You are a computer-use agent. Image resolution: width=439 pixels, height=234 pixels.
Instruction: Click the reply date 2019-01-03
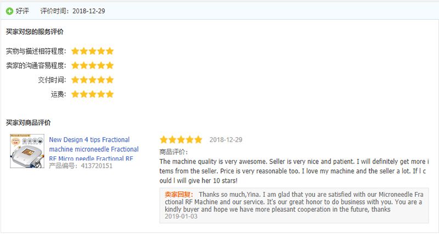[x=181, y=217]
